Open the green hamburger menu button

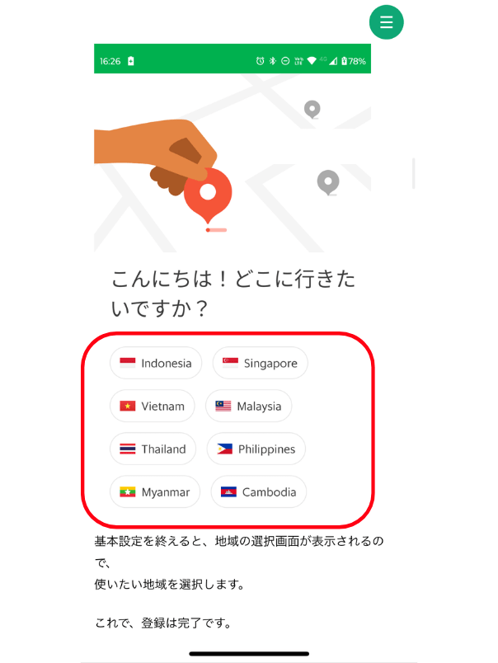[386, 22]
